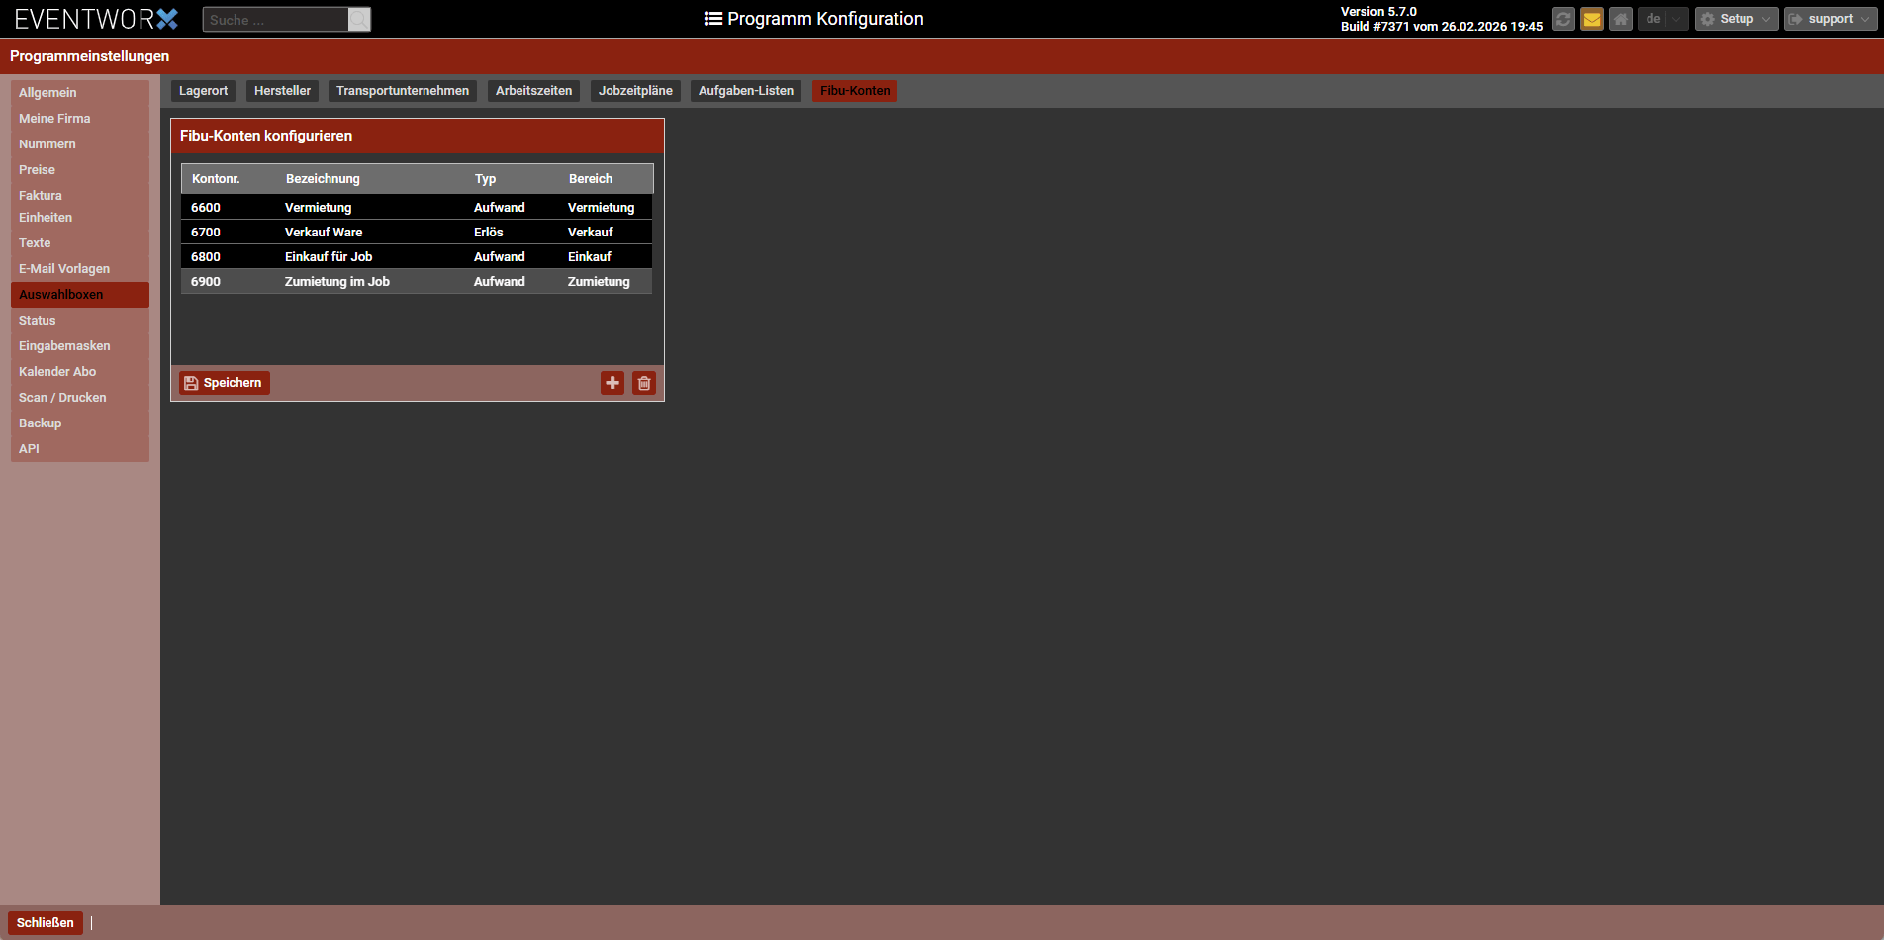Expand the Setup dropdown menu
Image resolution: width=1884 pixels, height=940 pixels.
coord(1736,19)
